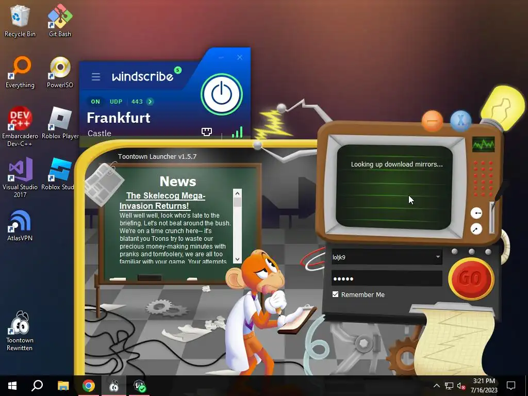528x396 pixels.
Task: Open File Explorer from the taskbar
Action: tap(63, 386)
